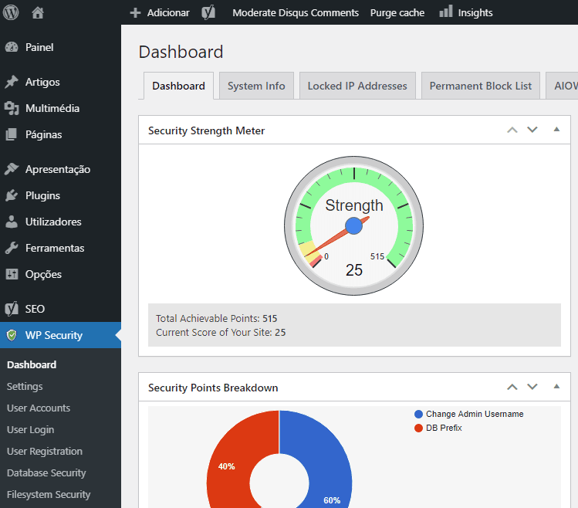
Task: Move Security Points Breakdown panel up
Action: pyautogui.click(x=512, y=387)
